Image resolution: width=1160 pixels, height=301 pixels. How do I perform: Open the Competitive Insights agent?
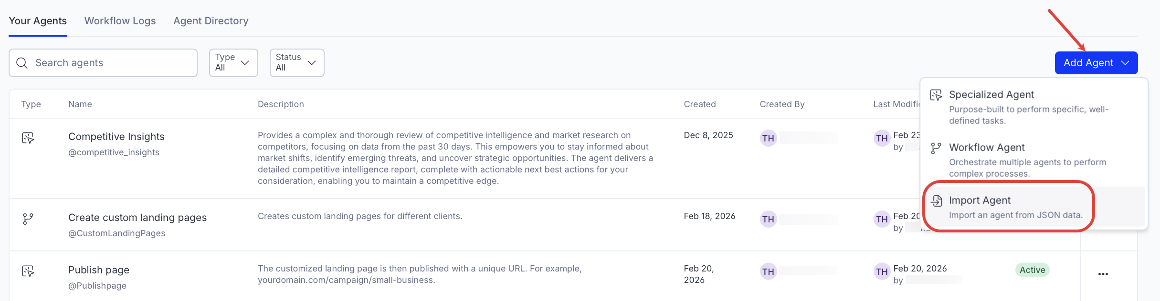[116, 137]
